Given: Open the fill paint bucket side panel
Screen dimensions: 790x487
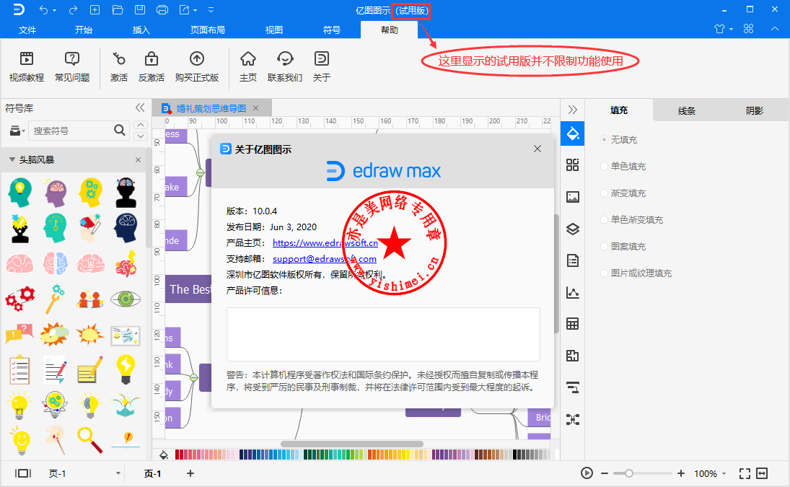Looking at the screenshot, I should (572, 133).
